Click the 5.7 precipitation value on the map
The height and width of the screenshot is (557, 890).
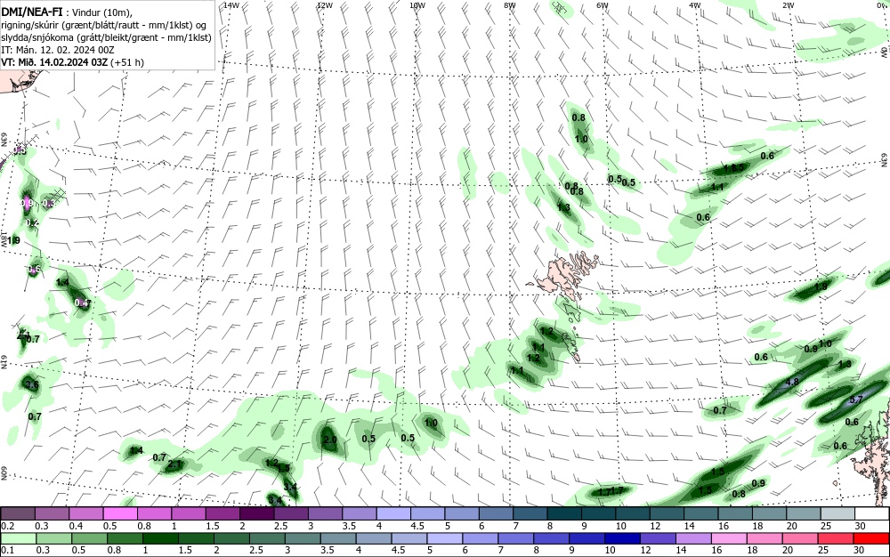pyautogui.click(x=856, y=400)
